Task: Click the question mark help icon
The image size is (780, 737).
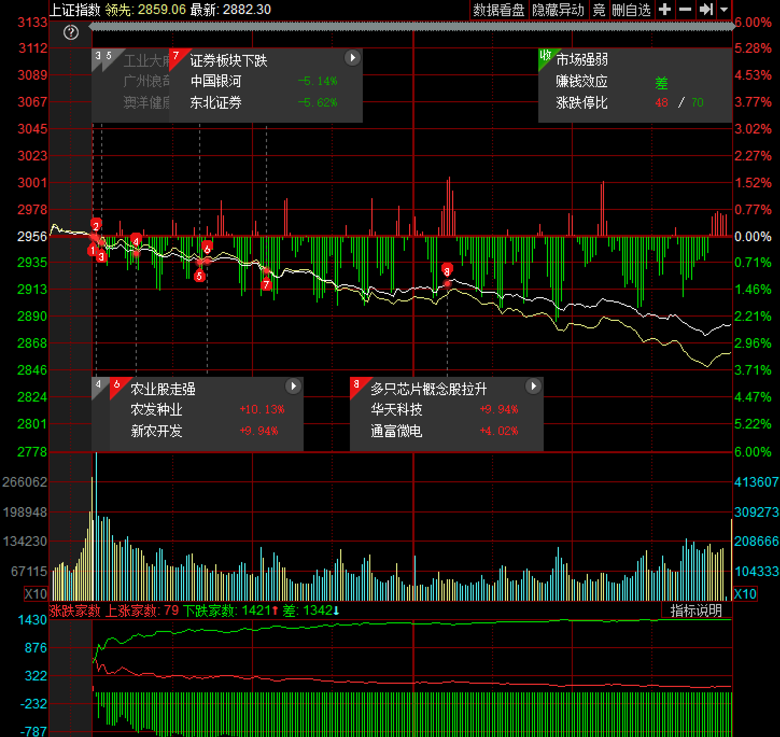Action: pos(71,33)
